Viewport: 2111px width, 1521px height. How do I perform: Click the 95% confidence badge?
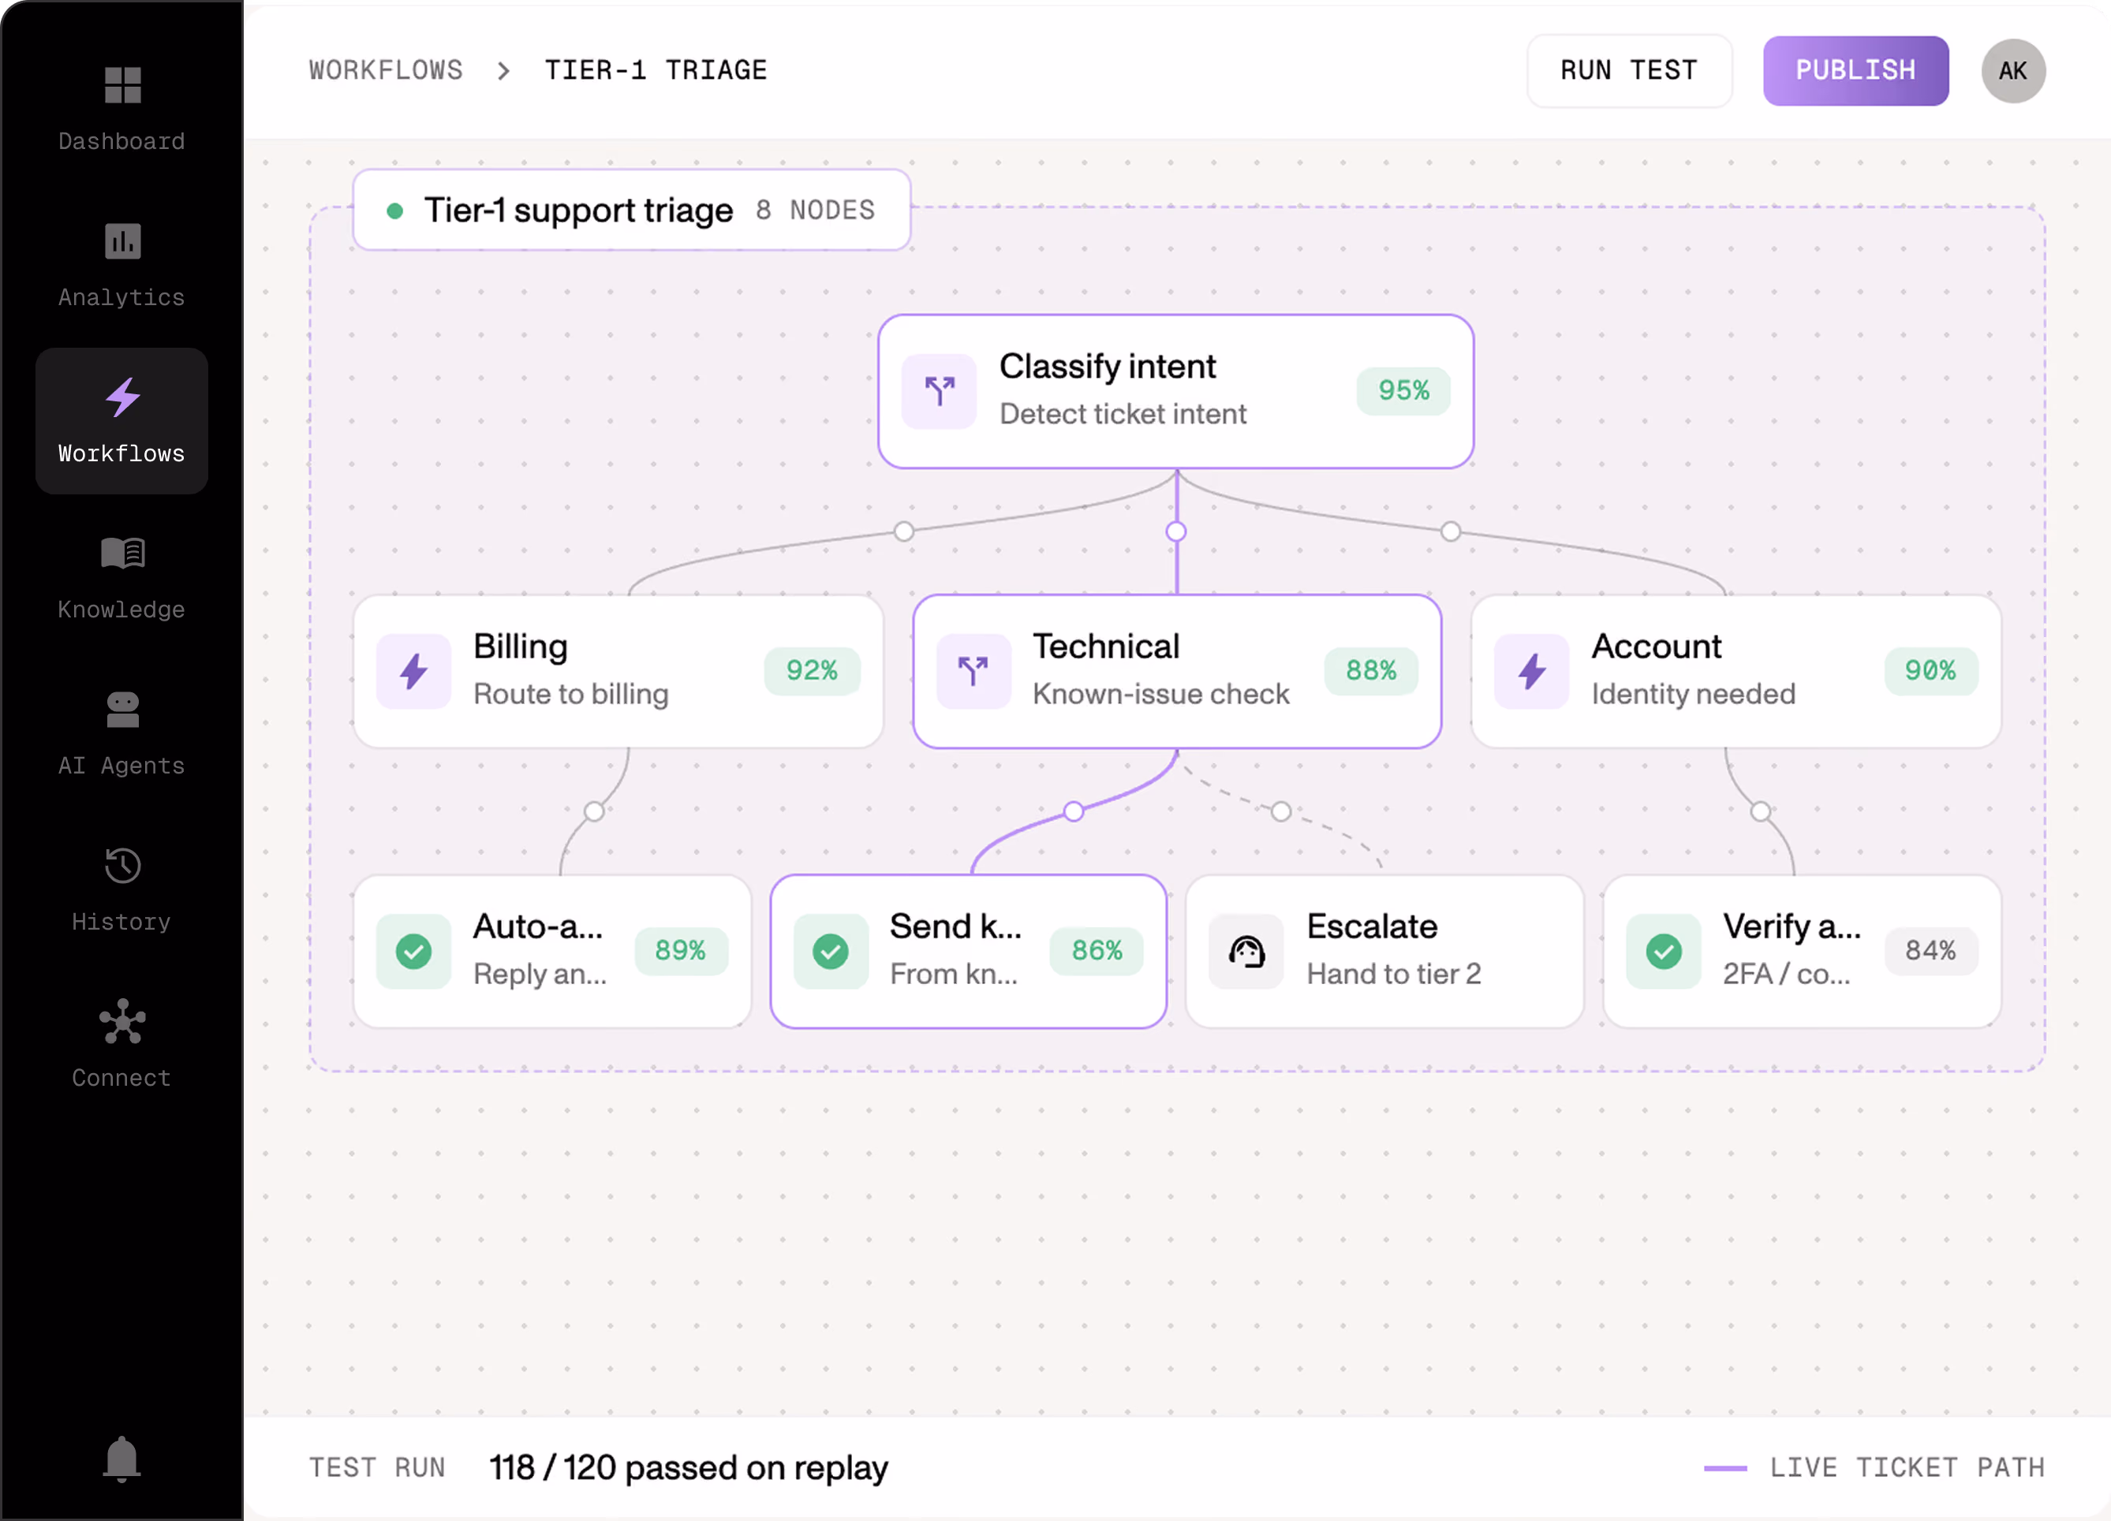pos(1403,391)
